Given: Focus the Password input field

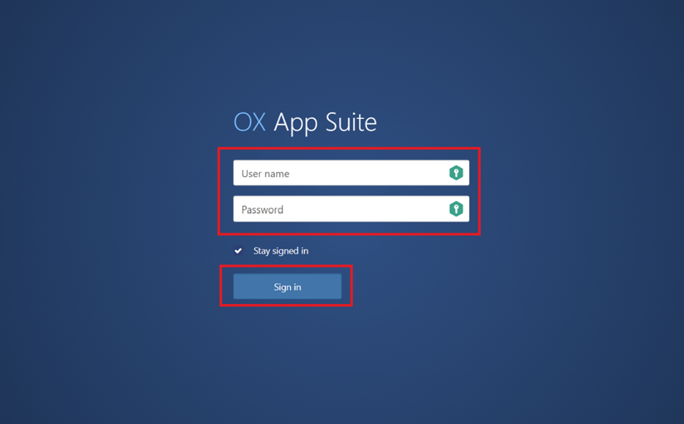Looking at the screenshot, I should 351,209.
